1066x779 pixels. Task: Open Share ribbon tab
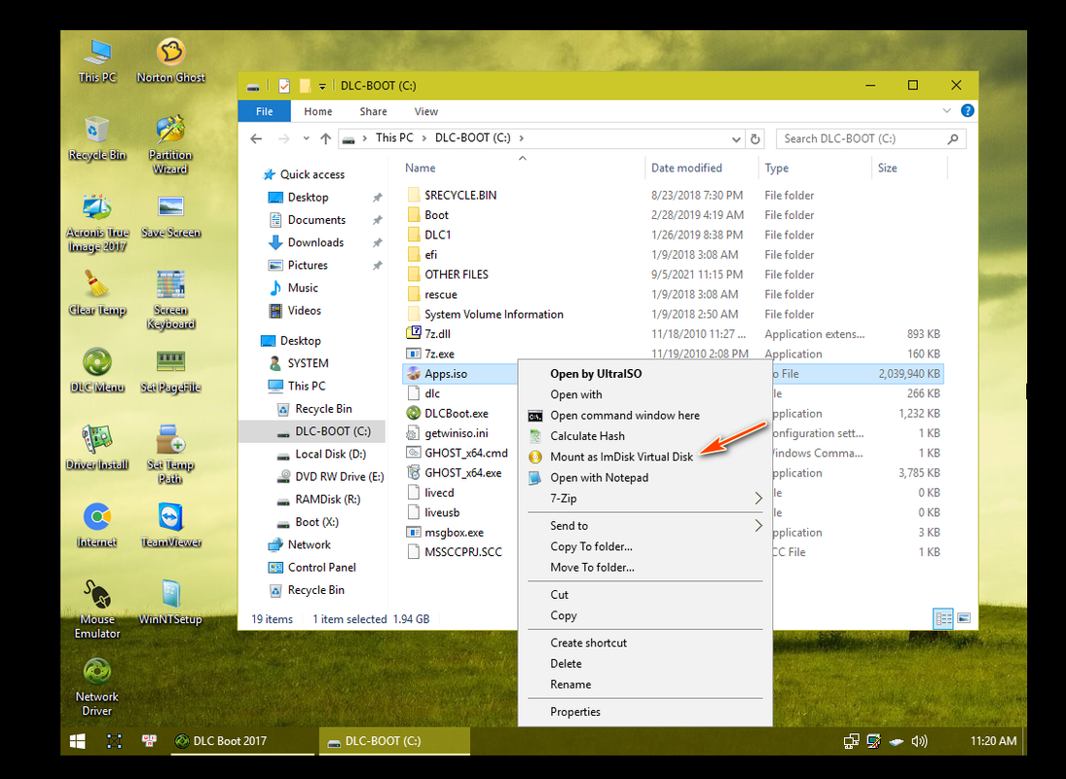point(373,111)
